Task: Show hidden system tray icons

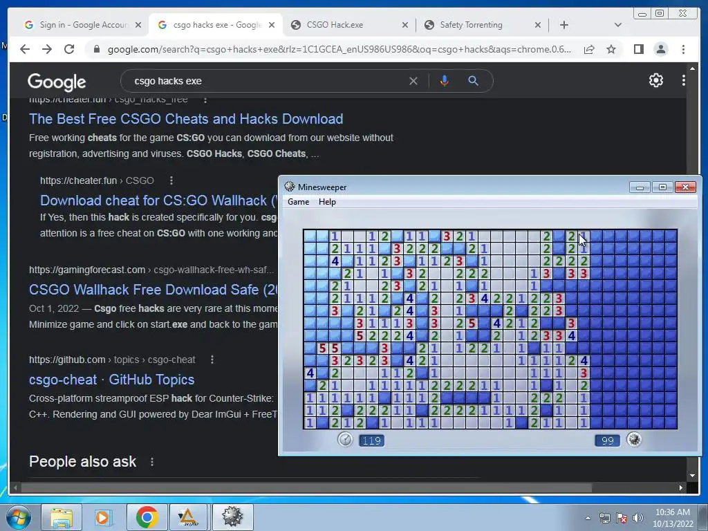Action: click(x=588, y=518)
